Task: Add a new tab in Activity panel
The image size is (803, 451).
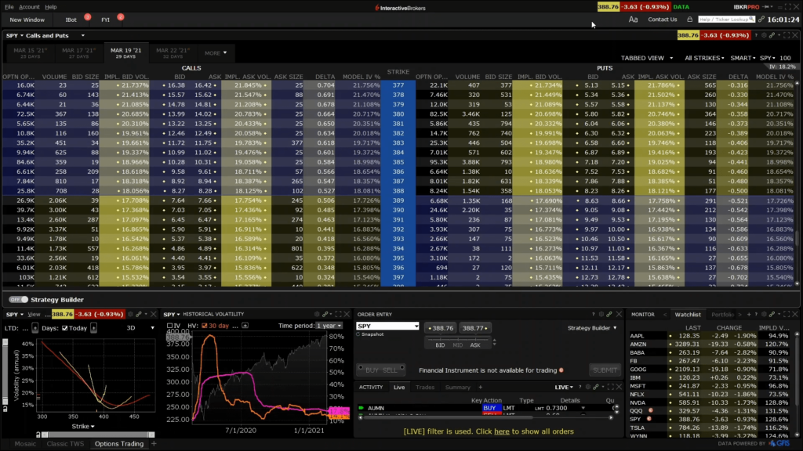Action: point(480,387)
